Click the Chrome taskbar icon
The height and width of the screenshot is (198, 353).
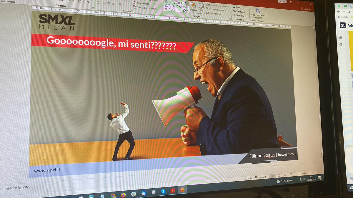[113, 195]
